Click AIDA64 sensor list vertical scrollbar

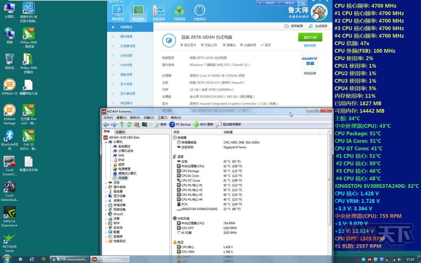[329, 179]
